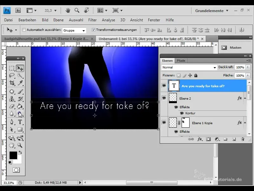Select the Lasso tool

point(12,75)
